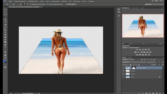Toggle lock all for layer
This screenshot has height=94, width=167.
click(139, 65)
